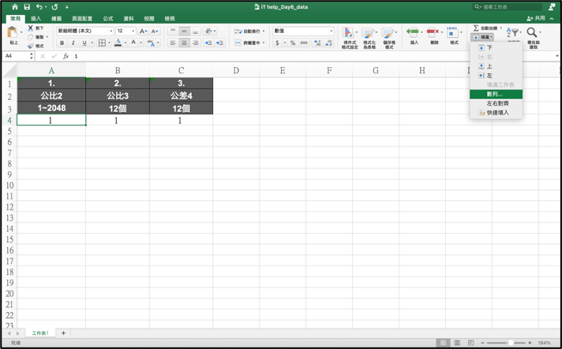Image resolution: width=562 pixels, height=349 pixels.
Task: Toggle Italic formatting
Action: pyautogui.click(x=73, y=43)
